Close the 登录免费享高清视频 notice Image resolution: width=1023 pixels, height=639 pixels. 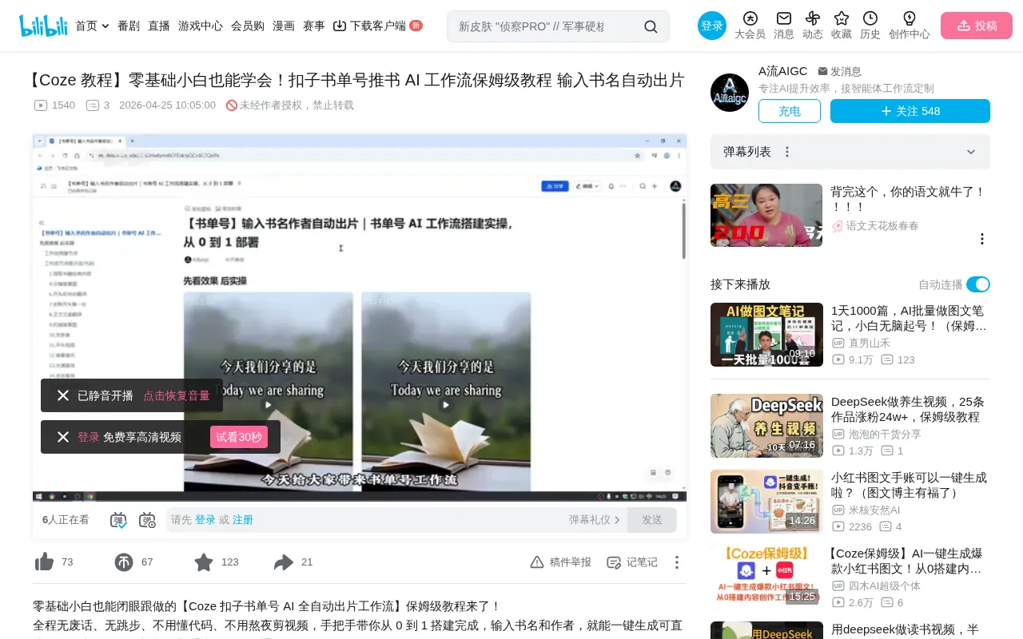coord(63,437)
